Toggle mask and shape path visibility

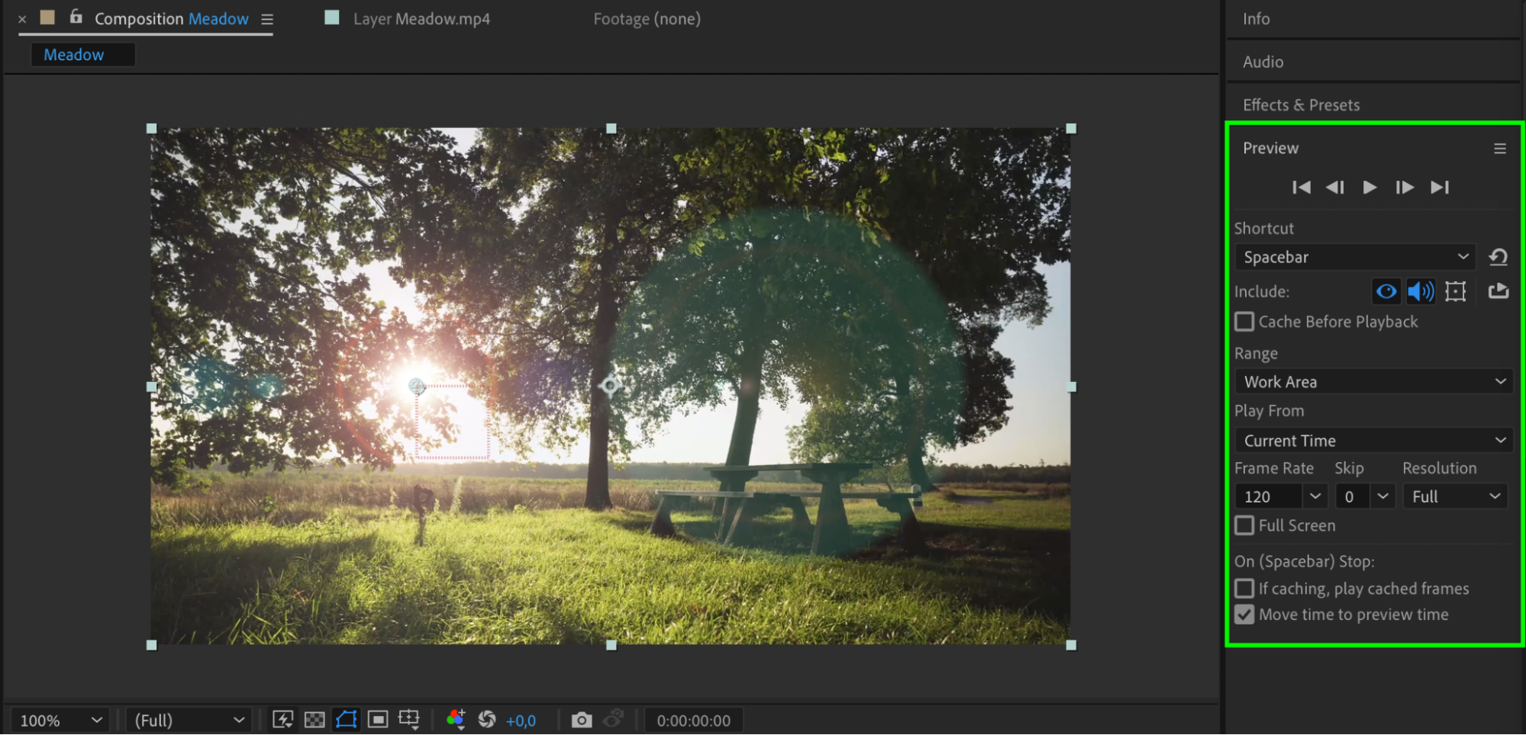(x=346, y=720)
